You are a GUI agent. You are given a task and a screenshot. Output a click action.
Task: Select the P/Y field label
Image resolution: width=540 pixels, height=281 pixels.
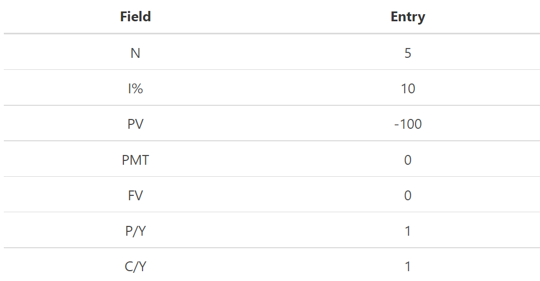point(135,231)
